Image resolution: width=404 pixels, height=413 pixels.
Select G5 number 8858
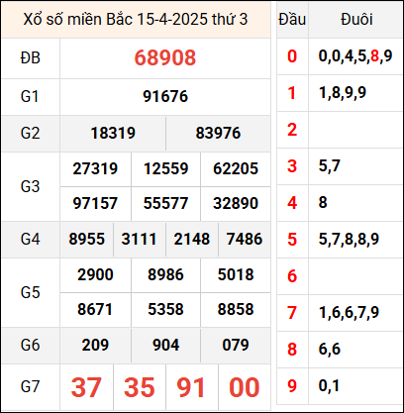(236, 309)
